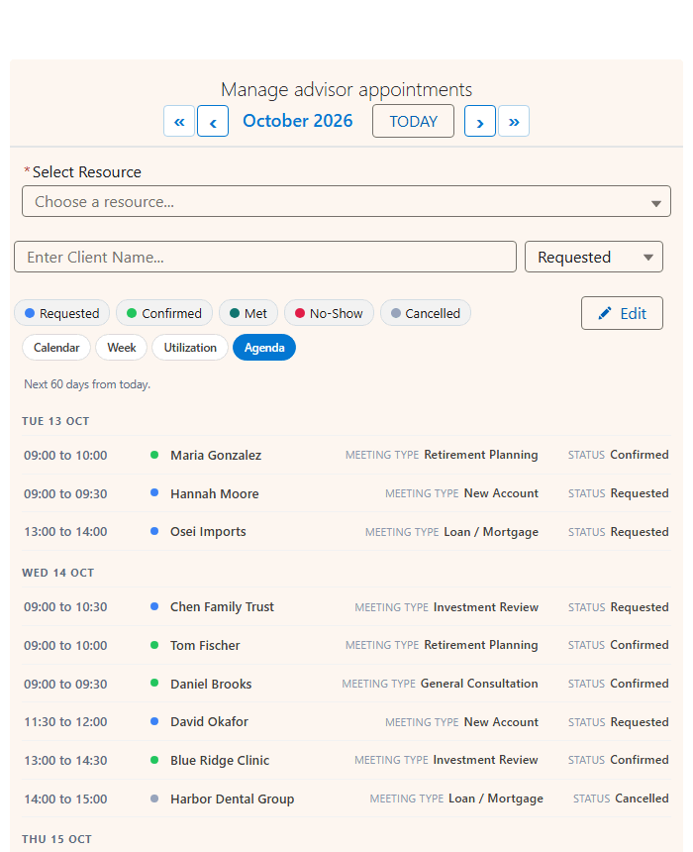Image resolution: width=693 pixels, height=852 pixels.
Task: Open Hannah Moore appointment
Action: (346, 493)
